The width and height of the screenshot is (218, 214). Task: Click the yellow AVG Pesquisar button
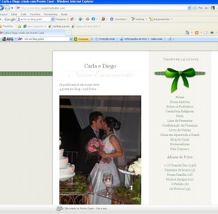tap(82, 39)
